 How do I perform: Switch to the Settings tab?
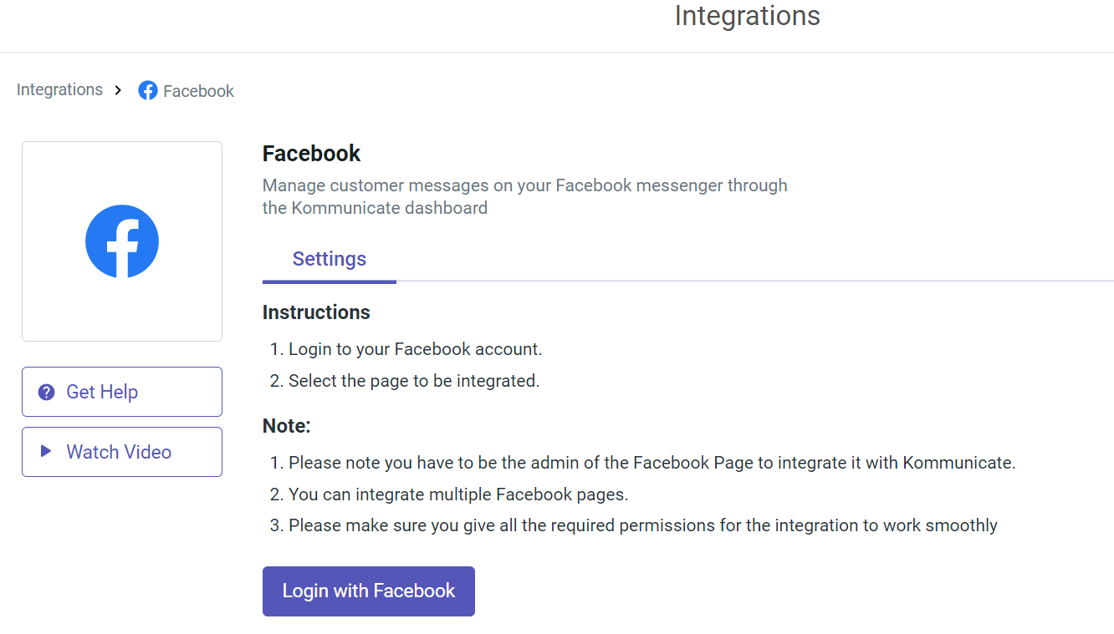click(329, 259)
